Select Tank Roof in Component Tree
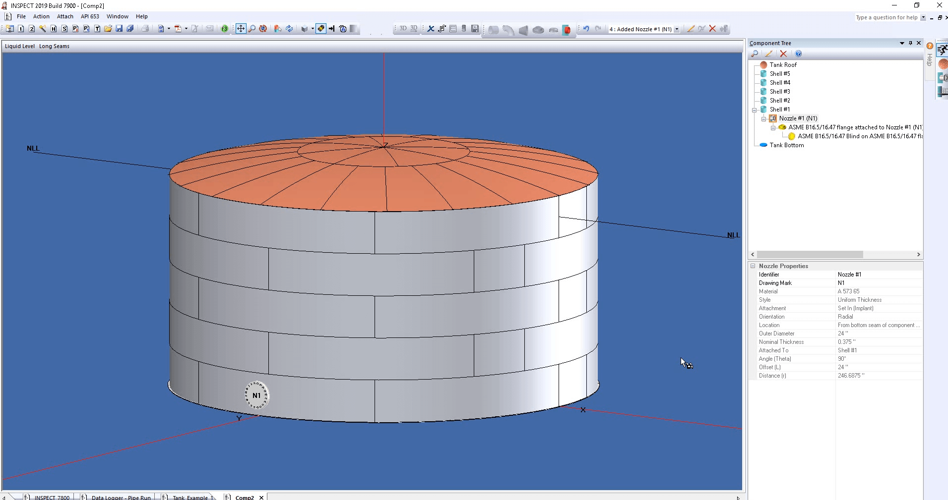Viewport: 948px width, 500px height. (x=783, y=65)
